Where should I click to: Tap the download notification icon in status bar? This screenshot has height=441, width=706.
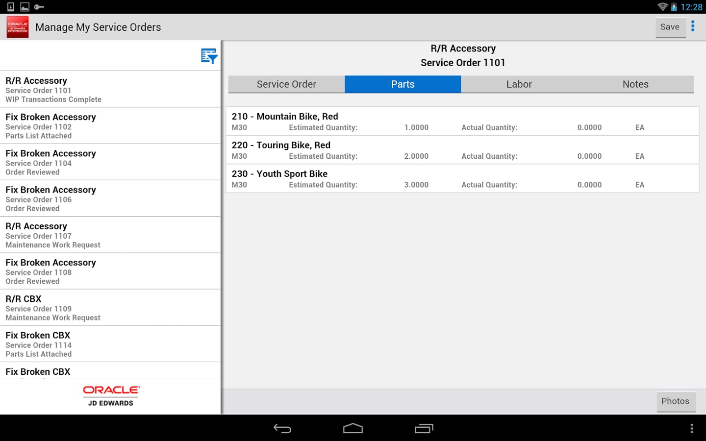tap(11, 7)
